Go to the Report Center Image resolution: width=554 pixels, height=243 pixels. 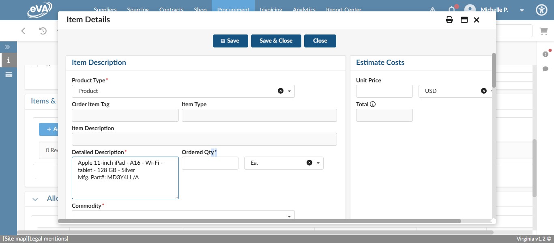[343, 10]
